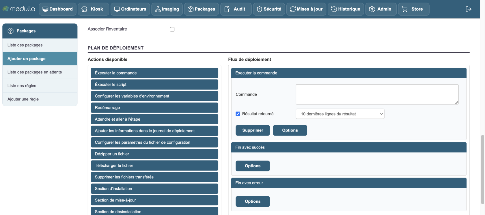Open Ajouter une règle sidebar item
The image size is (485, 215).
pos(40,99)
